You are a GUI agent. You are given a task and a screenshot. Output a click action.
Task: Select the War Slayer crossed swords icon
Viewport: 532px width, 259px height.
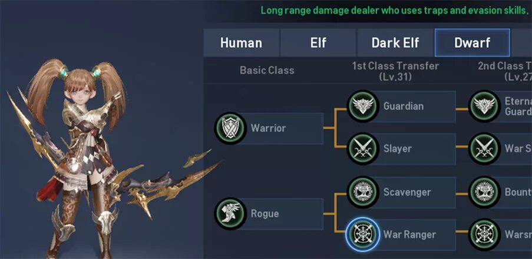(484, 149)
